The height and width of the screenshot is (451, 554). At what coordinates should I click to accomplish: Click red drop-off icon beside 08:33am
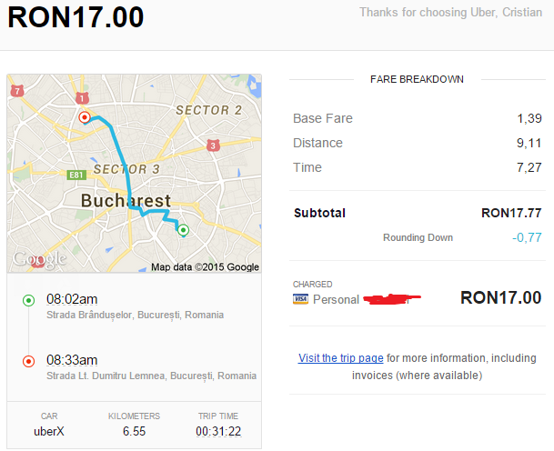click(x=28, y=361)
